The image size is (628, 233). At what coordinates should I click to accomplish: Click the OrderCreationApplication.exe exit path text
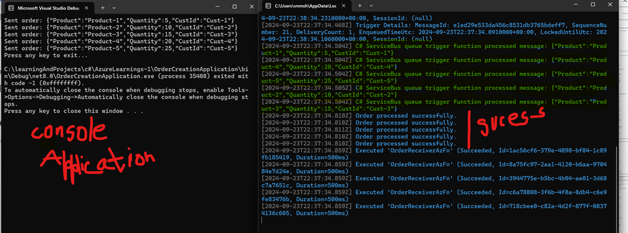[x=126, y=76]
